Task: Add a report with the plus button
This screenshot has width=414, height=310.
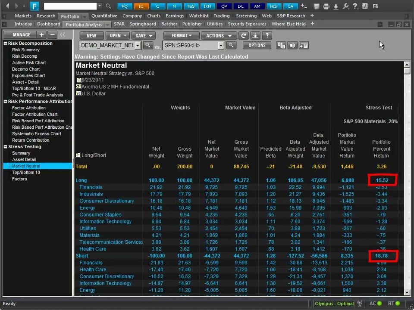Action: point(41,34)
